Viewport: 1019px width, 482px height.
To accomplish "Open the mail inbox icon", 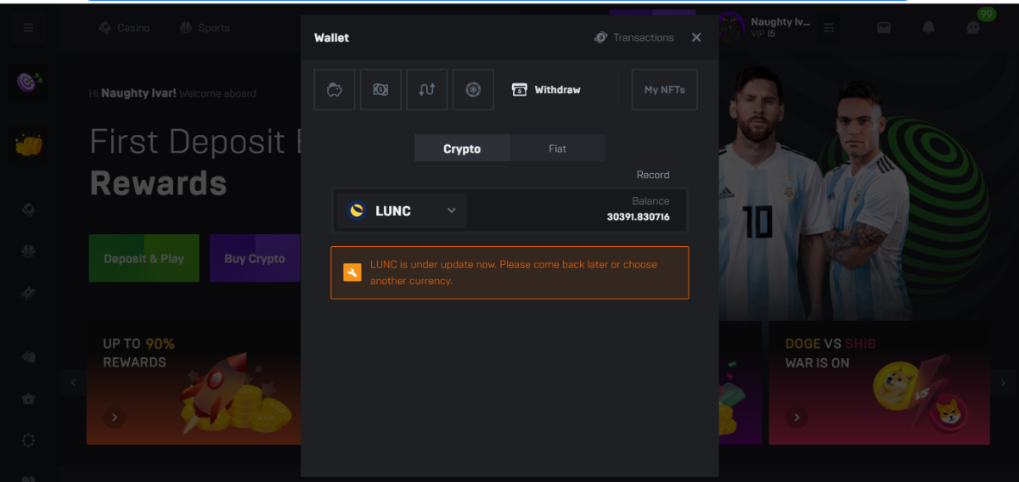I will point(884,28).
